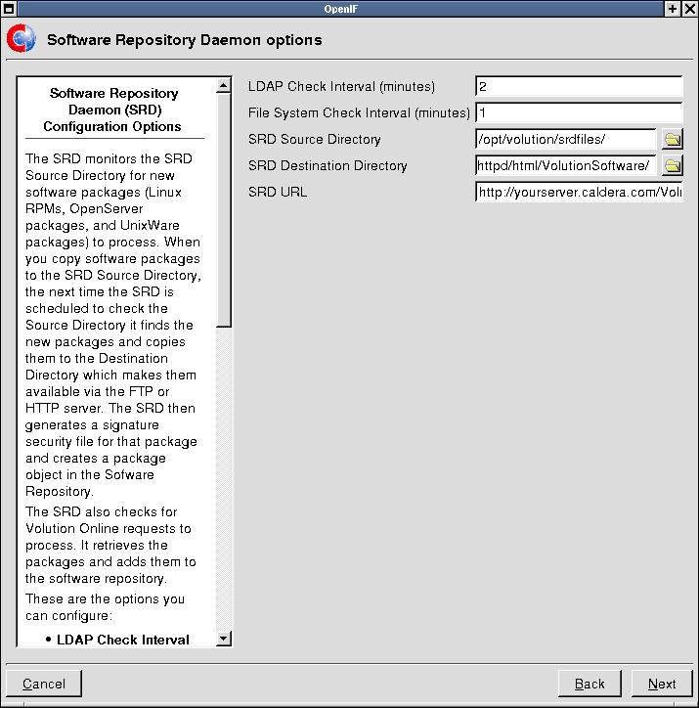Focus the LDAP Check Interval field

click(578, 86)
